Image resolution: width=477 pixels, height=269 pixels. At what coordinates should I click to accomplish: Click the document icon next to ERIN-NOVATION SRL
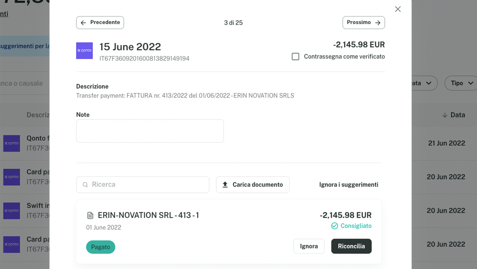click(x=90, y=216)
